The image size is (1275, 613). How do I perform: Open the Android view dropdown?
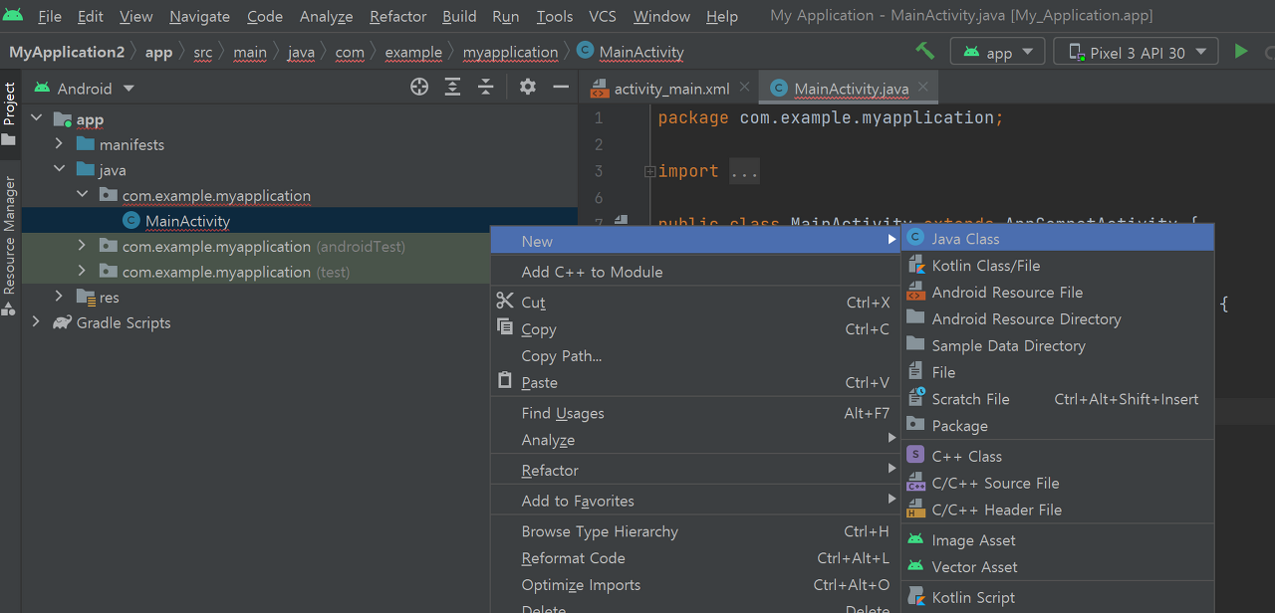click(x=85, y=89)
